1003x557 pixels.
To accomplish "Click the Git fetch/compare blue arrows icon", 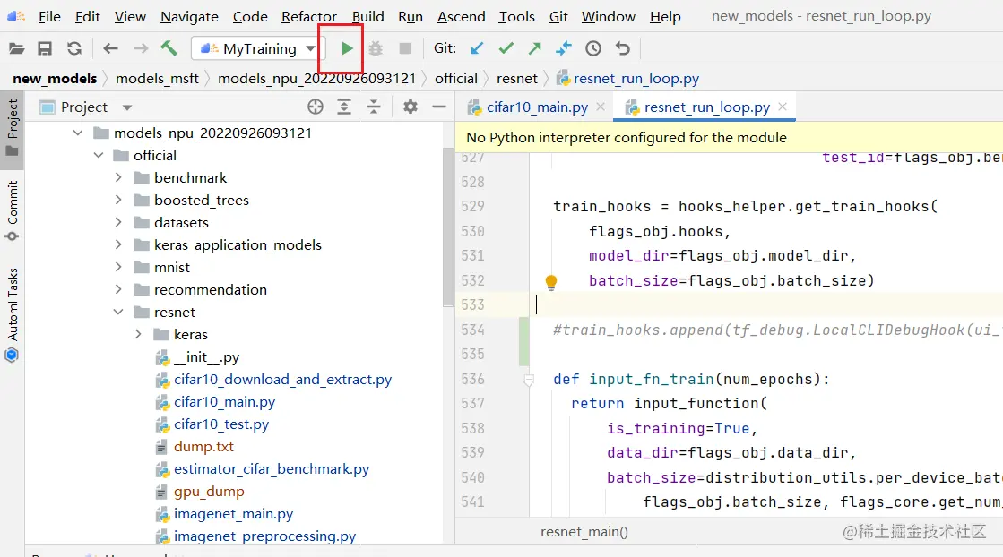I will pyautogui.click(x=564, y=48).
